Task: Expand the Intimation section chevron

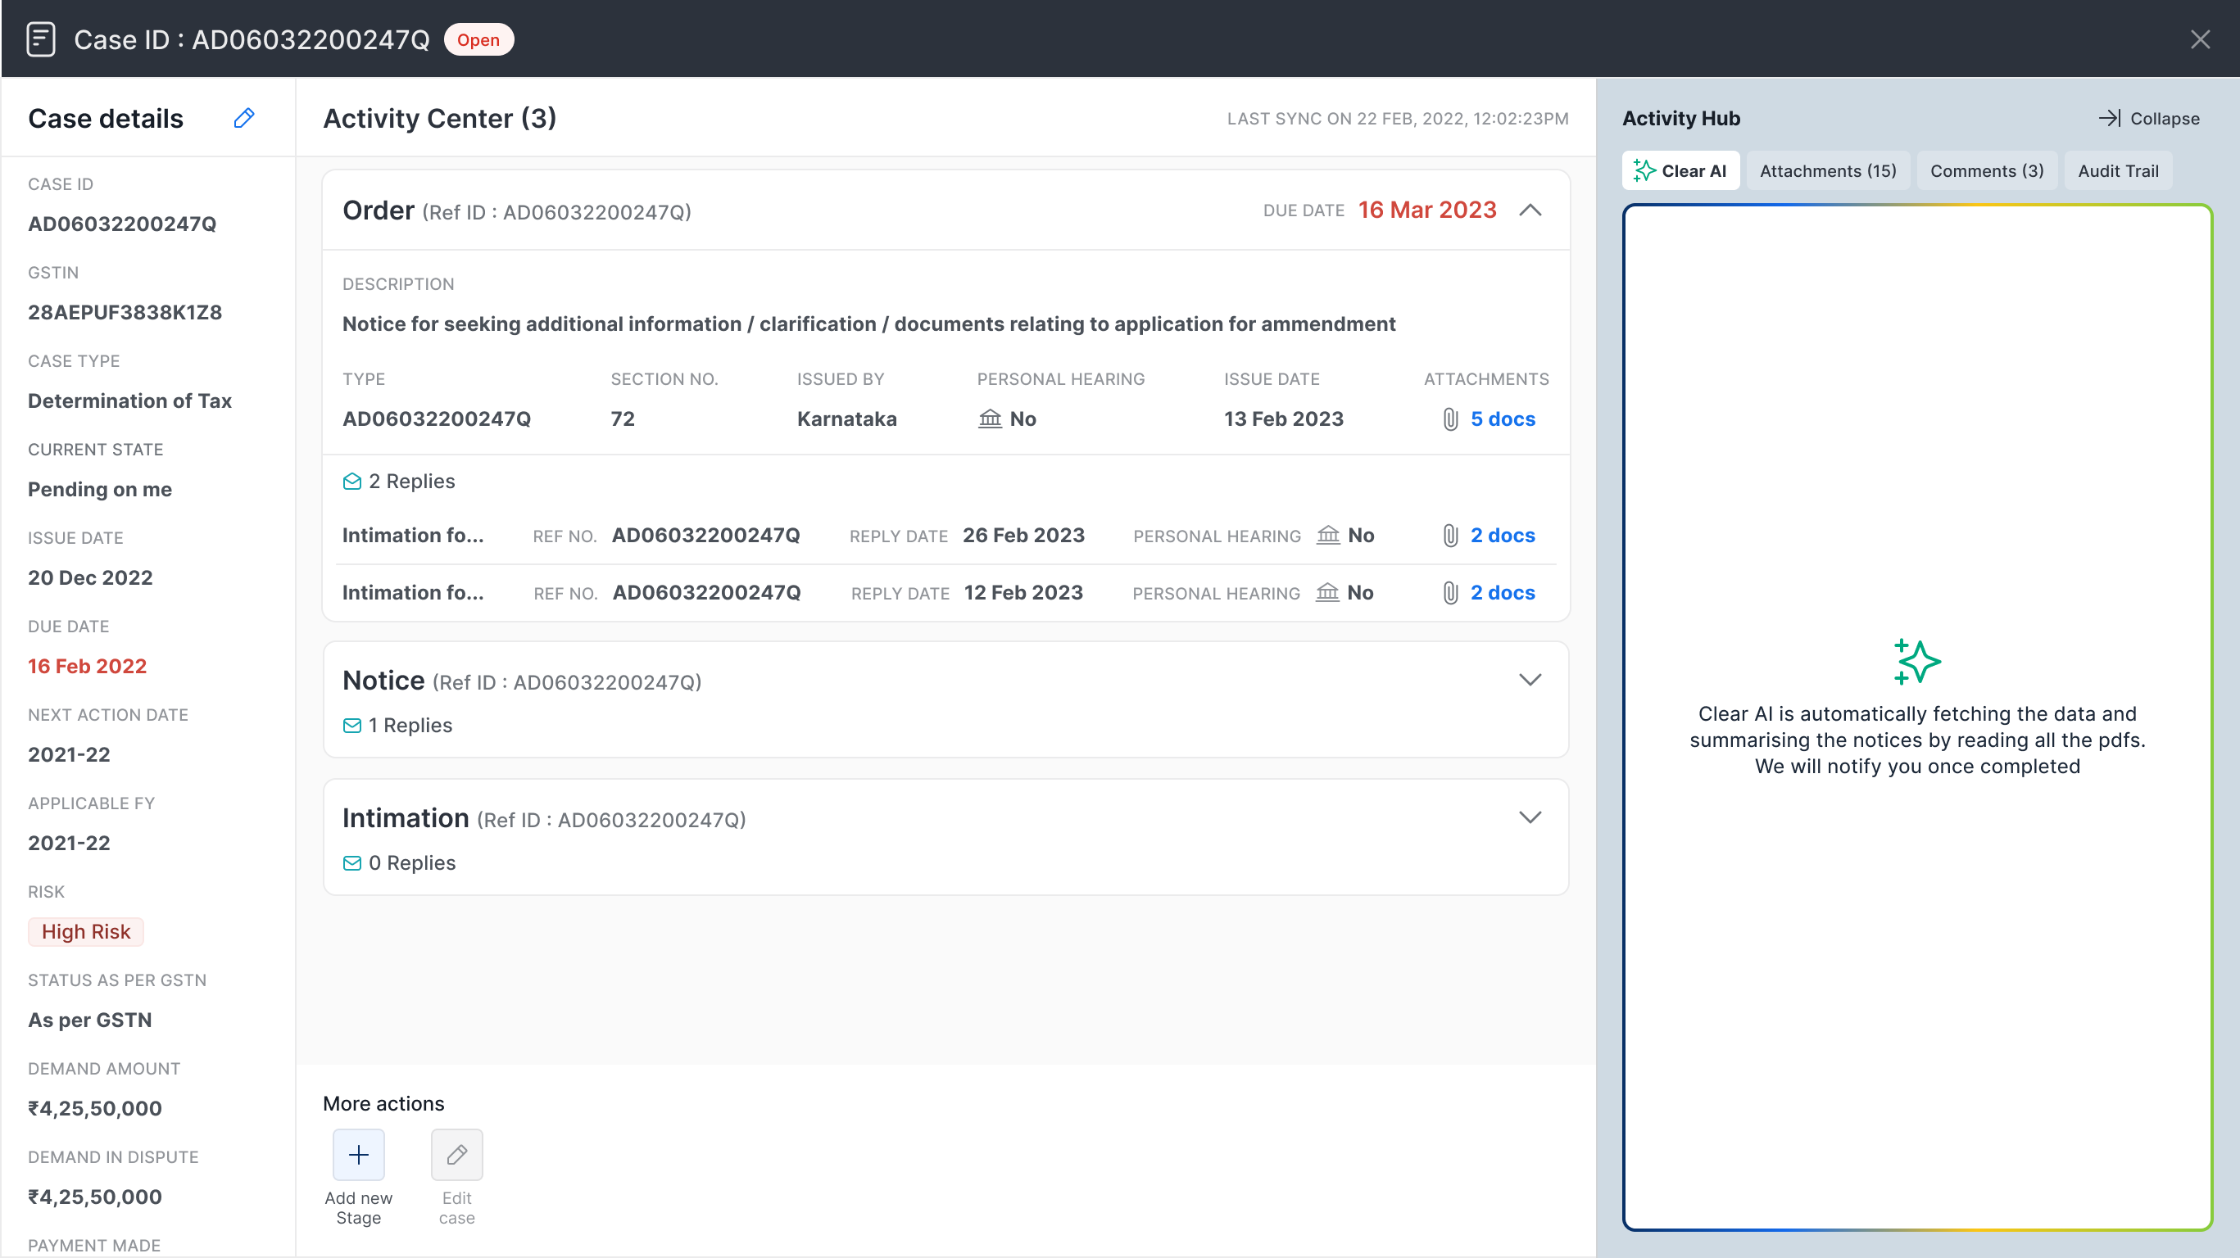Action: [x=1530, y=817]
